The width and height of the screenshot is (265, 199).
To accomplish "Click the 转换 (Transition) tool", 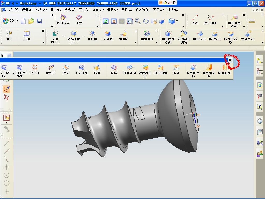I will 97,69.
